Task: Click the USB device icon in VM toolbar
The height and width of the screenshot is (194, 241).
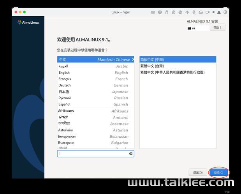Action: tap(167, 12)
